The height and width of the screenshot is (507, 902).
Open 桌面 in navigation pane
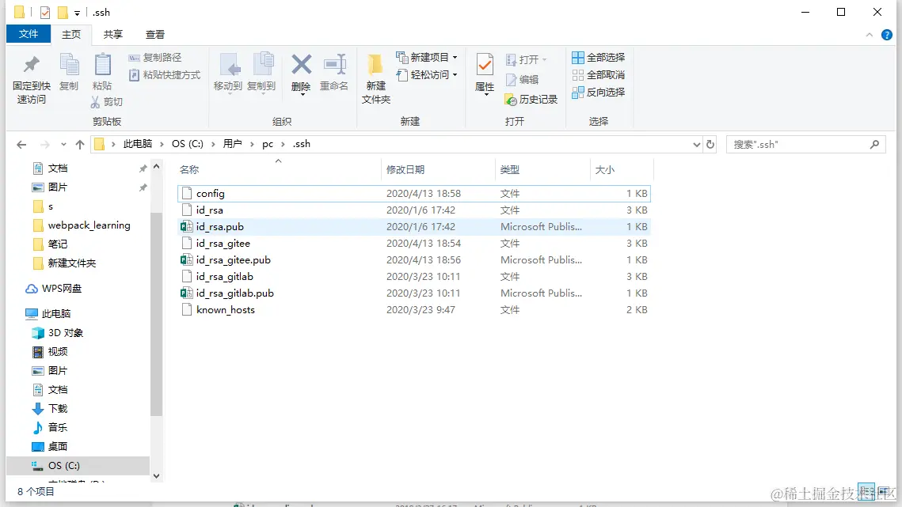tap(50, 447)
